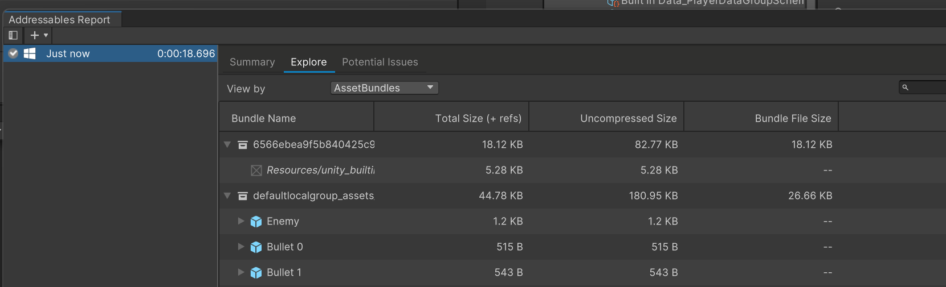Toggle the report list sidebar panel icon

click(x=13, y=35)
